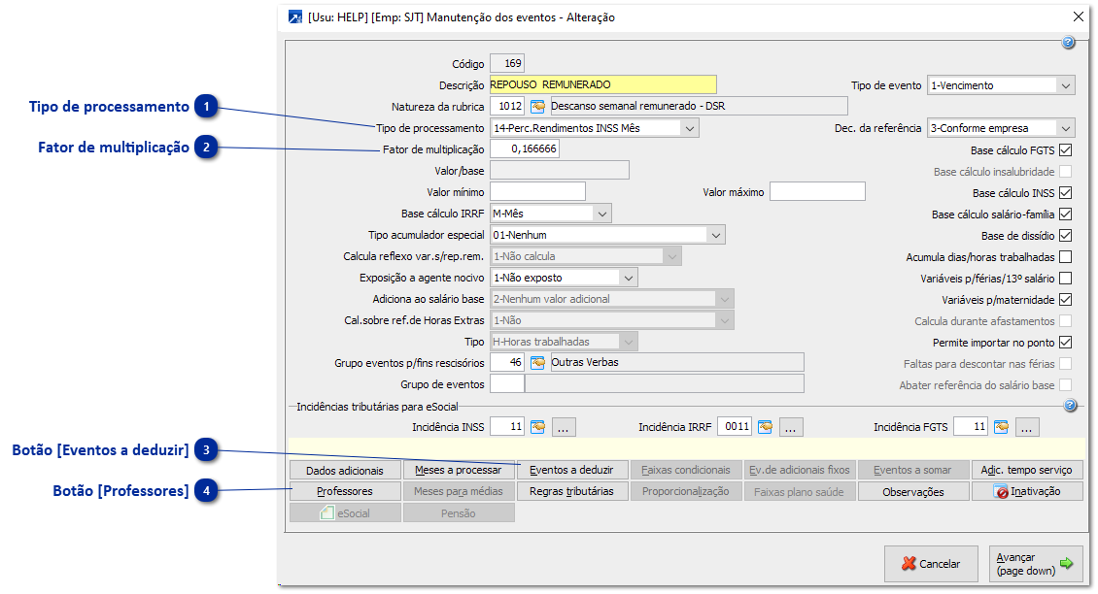Click the Cancelar button
This screenshot has height=594, width=1098.
coord(930,564)
